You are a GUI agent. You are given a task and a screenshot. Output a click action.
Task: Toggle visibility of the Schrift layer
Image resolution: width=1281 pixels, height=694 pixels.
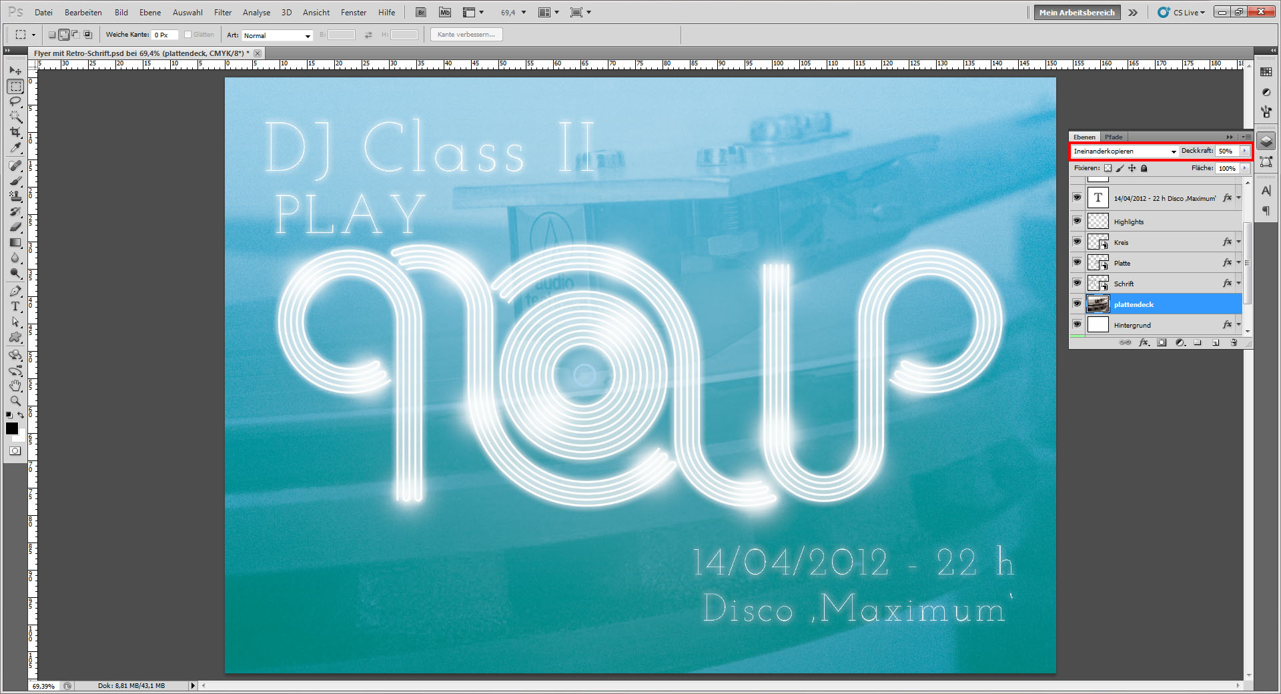[1077, 283]
